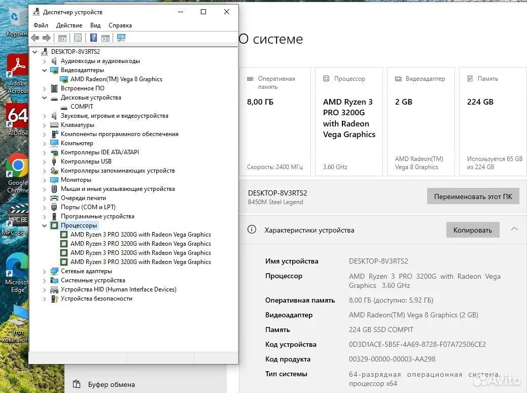The width and height of the screenshot is (527, 393).
Task: Click the Очереди печати printer icon
Action: [x=54, y=198]
